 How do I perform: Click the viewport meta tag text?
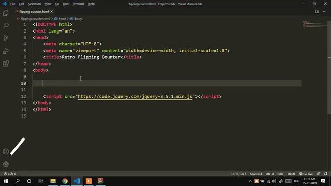tap(137, 51)
